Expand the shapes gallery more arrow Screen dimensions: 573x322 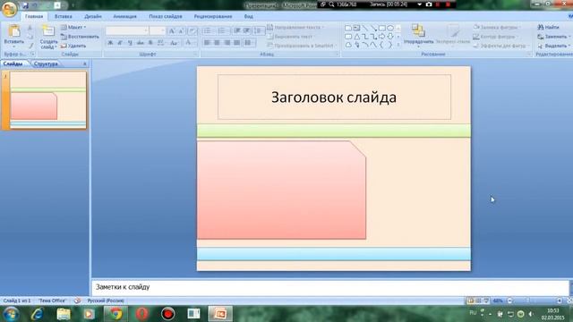coord(398,45)
